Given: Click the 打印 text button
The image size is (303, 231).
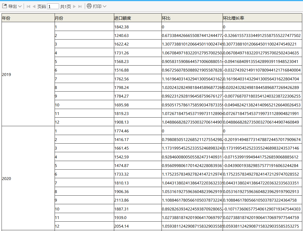Looking at the screenshot, I should (97, 7).
